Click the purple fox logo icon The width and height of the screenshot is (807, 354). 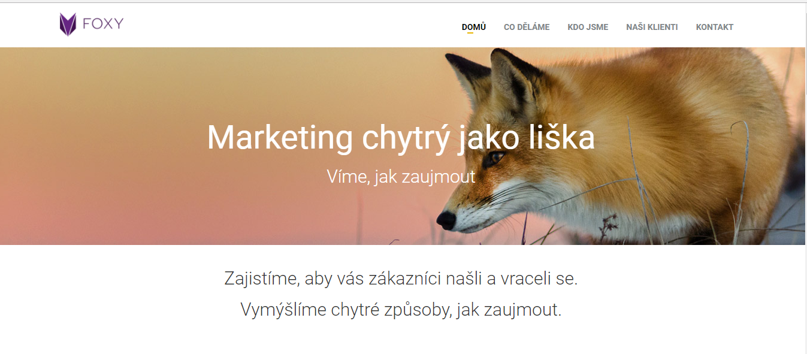68,25
